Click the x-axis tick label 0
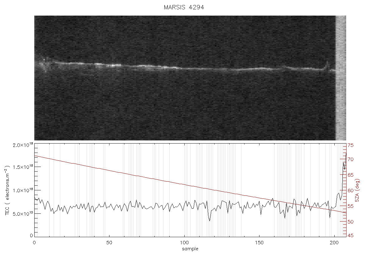The image size is (368, 259). click(35, 243)
